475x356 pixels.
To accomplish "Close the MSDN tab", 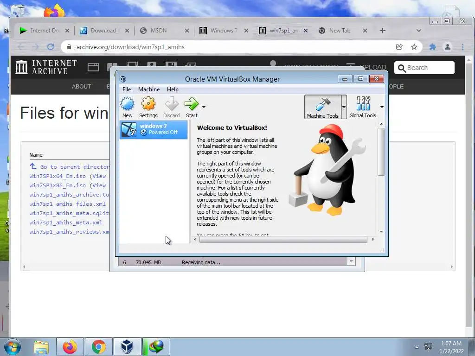I will 187,31.
